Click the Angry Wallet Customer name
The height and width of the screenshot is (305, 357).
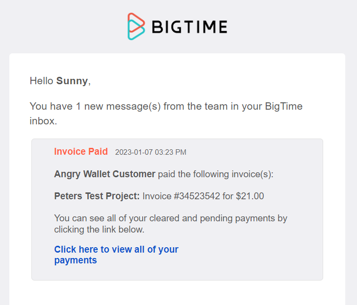pyautogui.click(x=105, y=174)
